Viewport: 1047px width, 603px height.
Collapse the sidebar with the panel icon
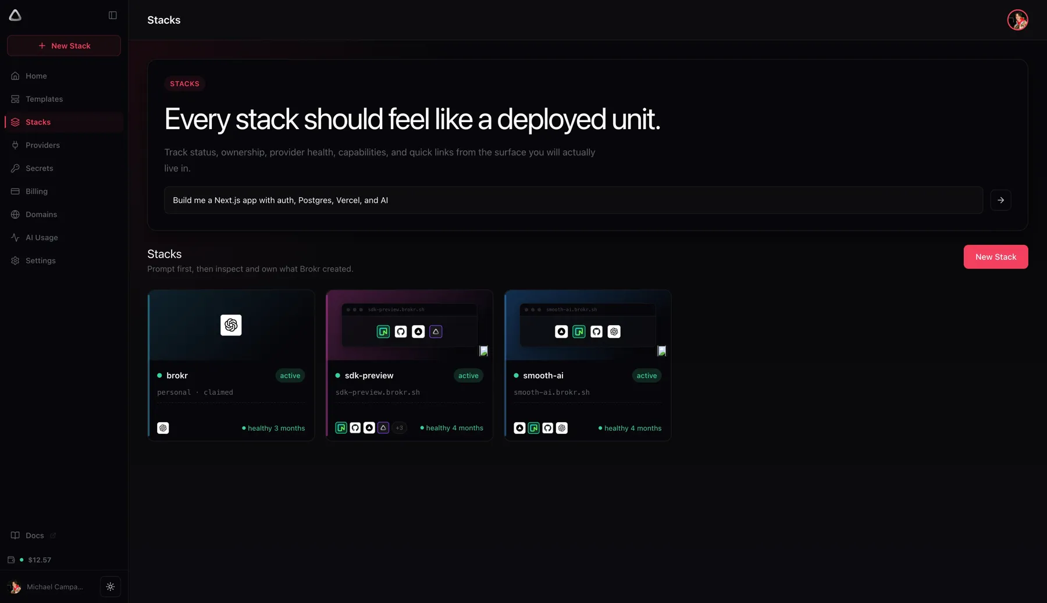113,15
